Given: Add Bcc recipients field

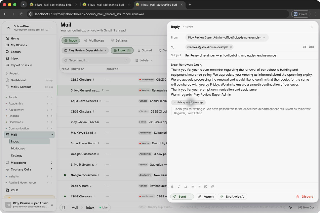Looking at the screenshot, I should pyautogui.click(x=311, y=47).
